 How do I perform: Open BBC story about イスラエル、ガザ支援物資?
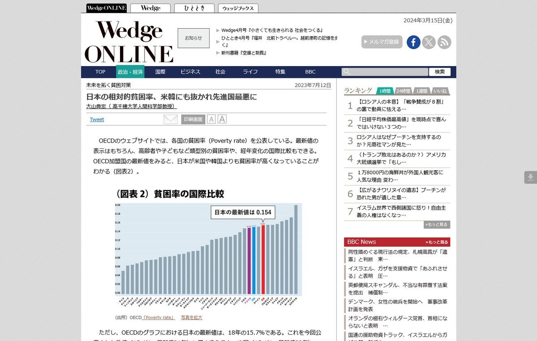coord(398,272)
